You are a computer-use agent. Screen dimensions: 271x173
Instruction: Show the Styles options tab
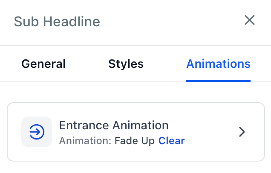[x=126, y=64]
